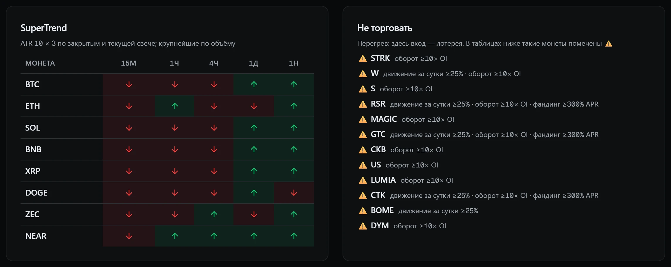Screen dimensions: 671x267
Task: Select the МОНЕТА column header
Action: click(x=40, y=63)
